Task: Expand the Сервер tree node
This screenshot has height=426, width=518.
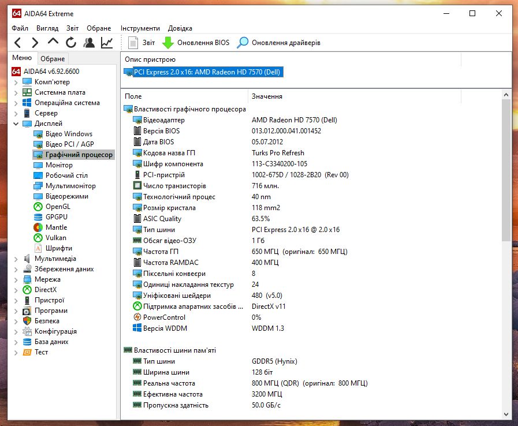Action: (x=16, y=114)
